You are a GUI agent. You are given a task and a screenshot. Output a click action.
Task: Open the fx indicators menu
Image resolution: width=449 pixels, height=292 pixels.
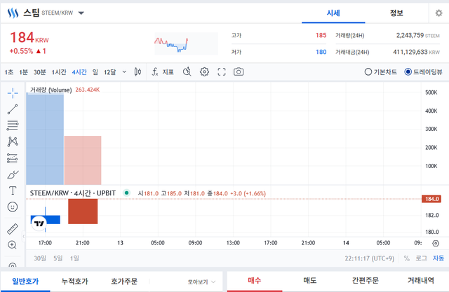click(155, 71)
